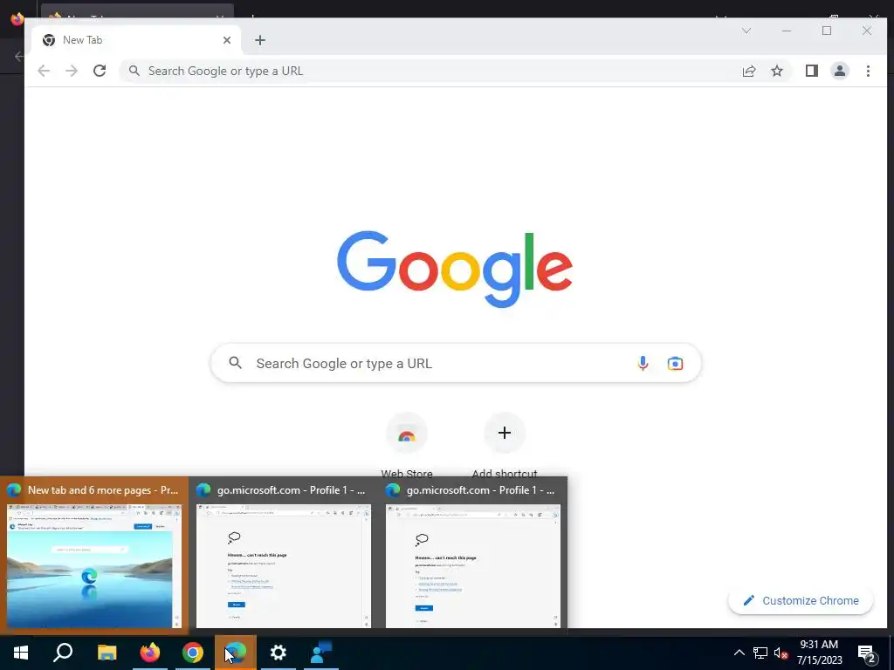Open the Windows Start menu
The height and width of the screenshot is (670, 894).
(21, 653)
